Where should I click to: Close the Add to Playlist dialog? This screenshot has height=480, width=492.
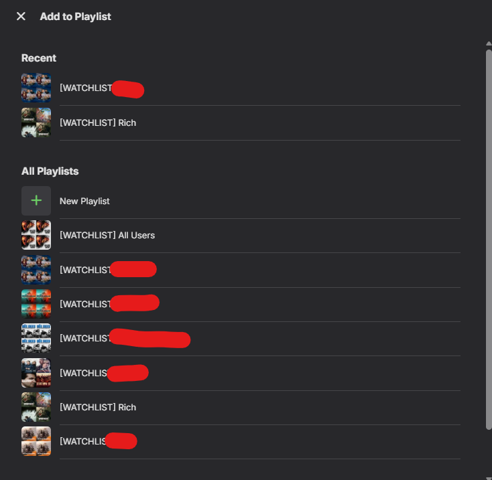point(21,16)
